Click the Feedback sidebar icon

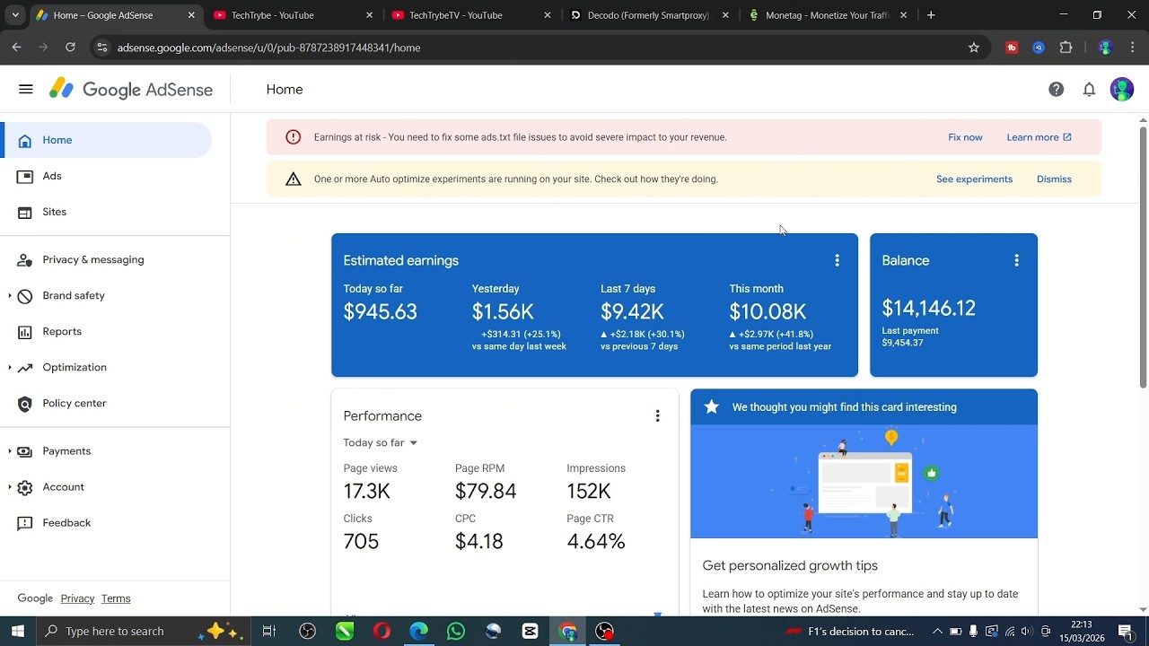tap(25, 522)
